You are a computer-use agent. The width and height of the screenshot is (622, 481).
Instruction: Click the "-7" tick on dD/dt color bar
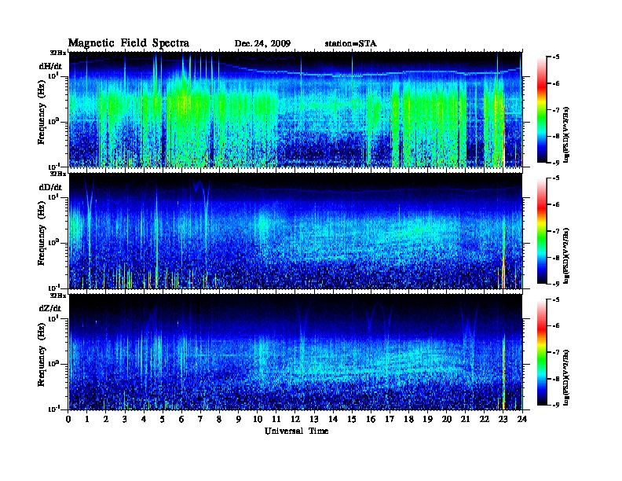tap(555, 231)
